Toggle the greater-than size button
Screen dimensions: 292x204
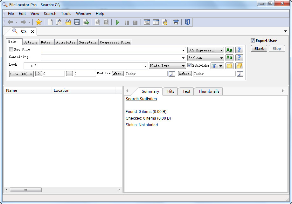(x=38, y=74)
